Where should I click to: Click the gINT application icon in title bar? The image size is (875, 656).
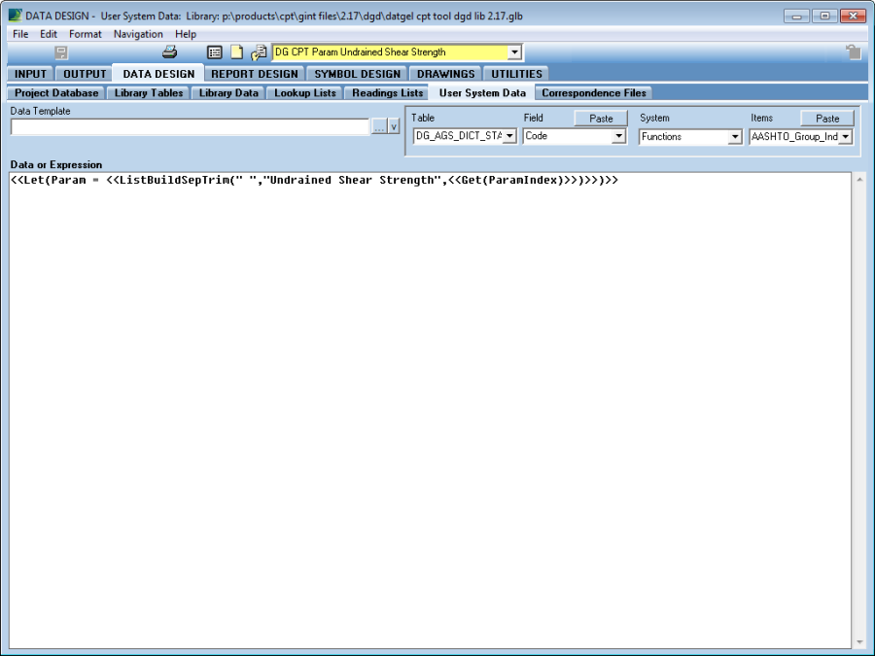pos(14,17)
